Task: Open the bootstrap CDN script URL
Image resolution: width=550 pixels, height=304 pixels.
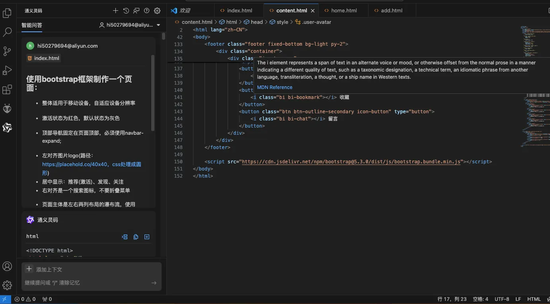Action: point(351,162)
